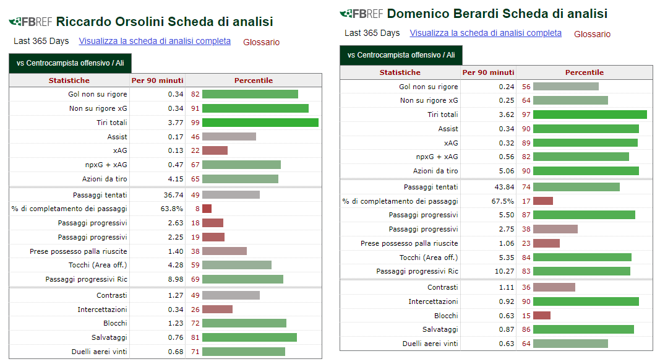Viewport: 660px width, 364px height.
Task: Click Berardi's Intercettazioni row label
Action: pyautogui.click(x=433, y=301)
